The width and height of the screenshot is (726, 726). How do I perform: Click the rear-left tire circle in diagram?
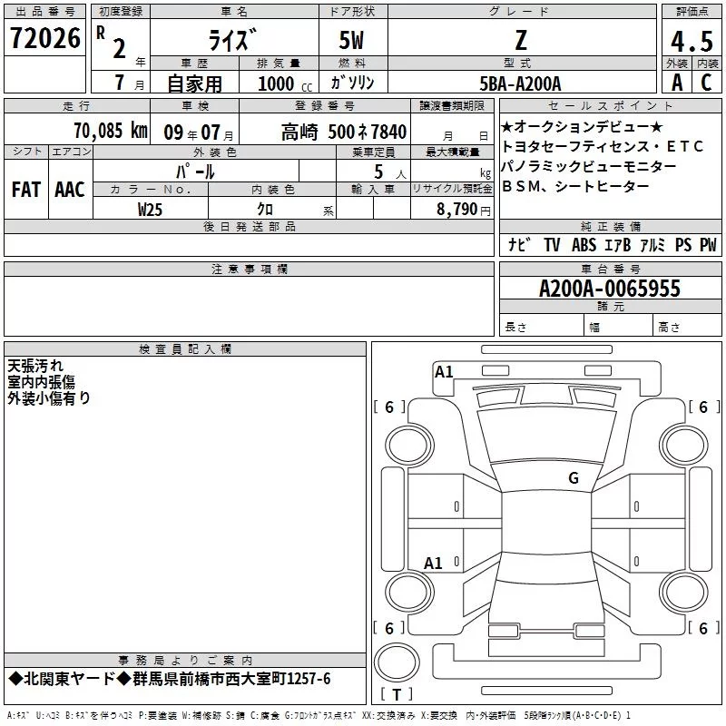click(409, 592)
